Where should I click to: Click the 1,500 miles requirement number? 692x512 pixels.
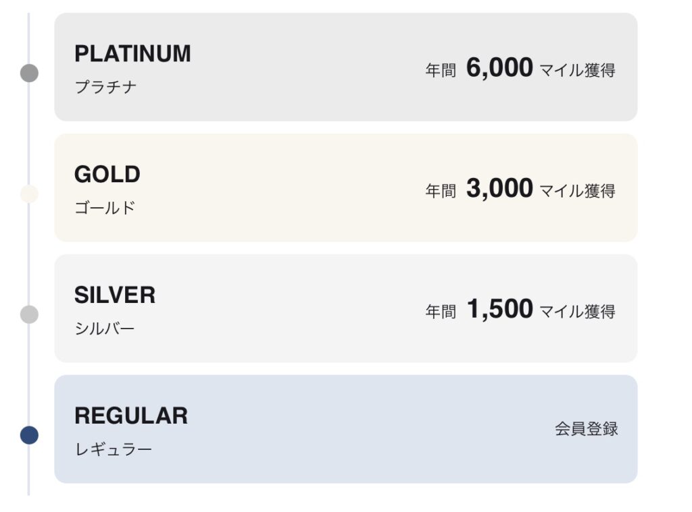coord(499,309)
